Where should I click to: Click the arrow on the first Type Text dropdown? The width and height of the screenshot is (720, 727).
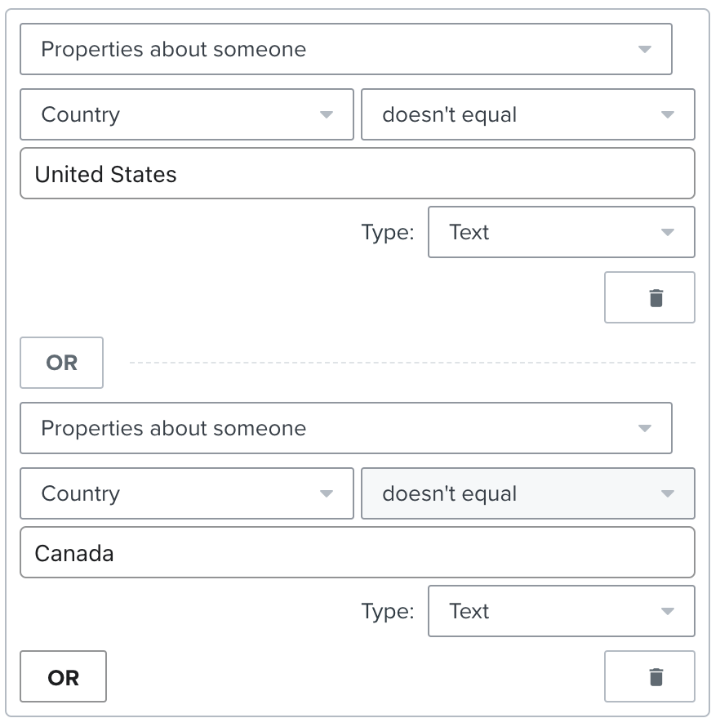coord(668,232)
